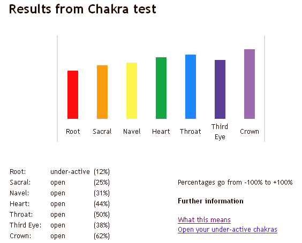The height and width of the screenshot is (243, 302).
Task: Open the "Open your under-active chakras" link
Action: (x=228, y=230)
